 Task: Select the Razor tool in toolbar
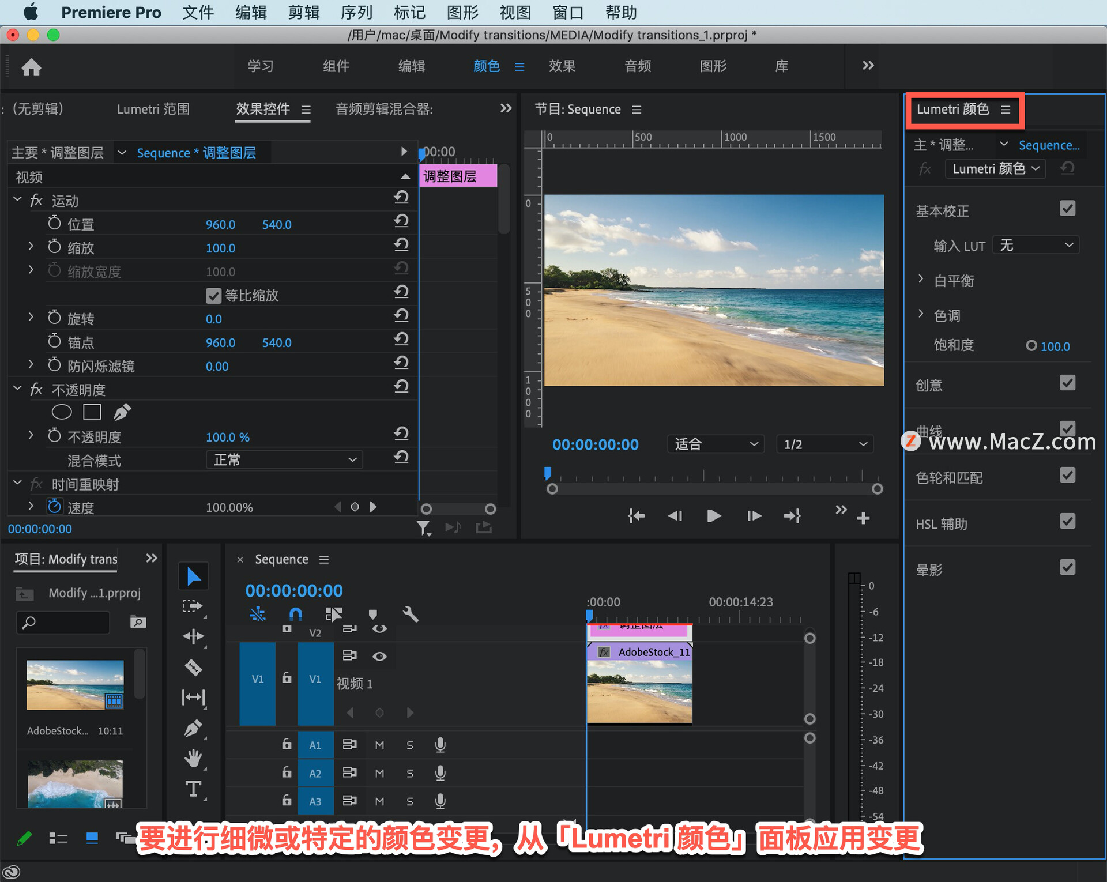tap(193, 668)
